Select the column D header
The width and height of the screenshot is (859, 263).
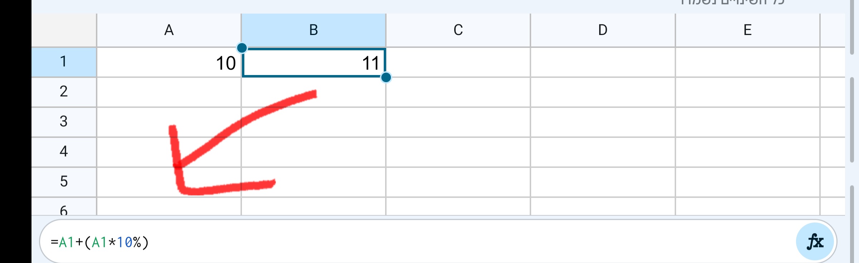602,30
